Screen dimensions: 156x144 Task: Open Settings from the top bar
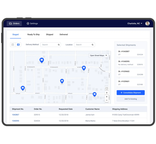[x=32, y=24]
